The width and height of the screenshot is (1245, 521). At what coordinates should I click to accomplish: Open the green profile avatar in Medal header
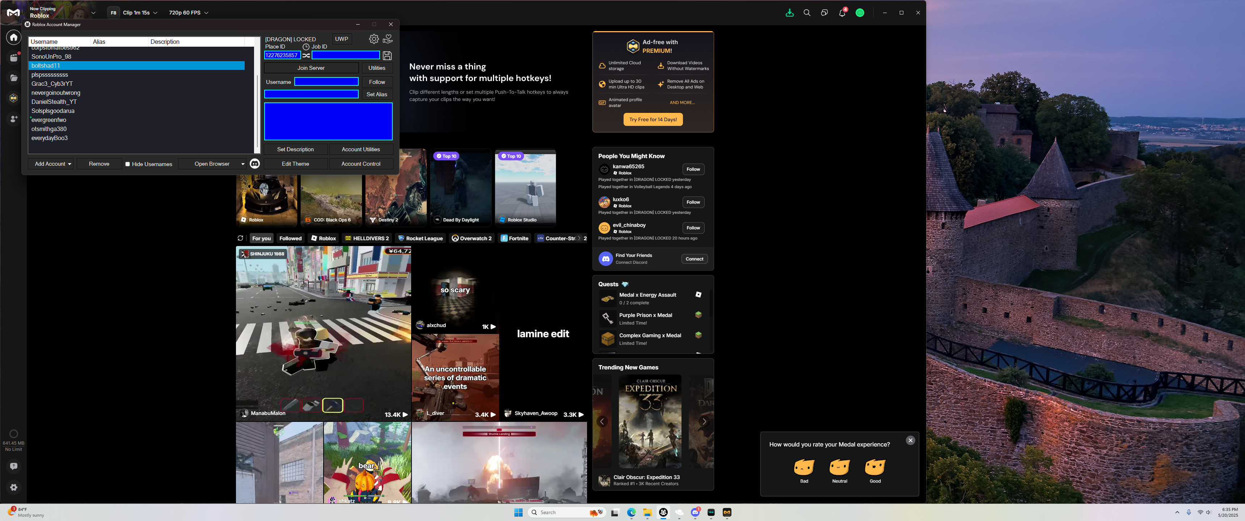point(860,13)
